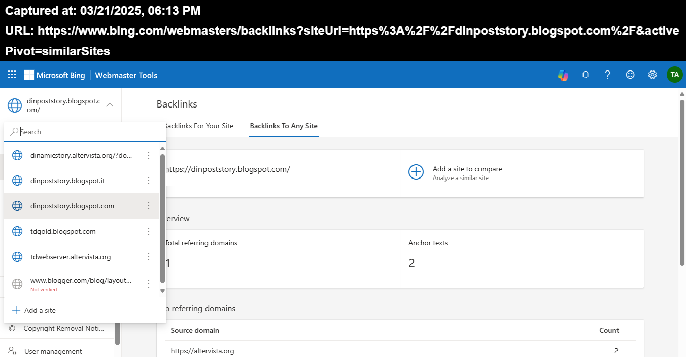The width and height of the screenshot is (686, 357).
Task: Switch to Backlinks For Your Site tab
Action: pyautogui.click(x=199, y=126)
